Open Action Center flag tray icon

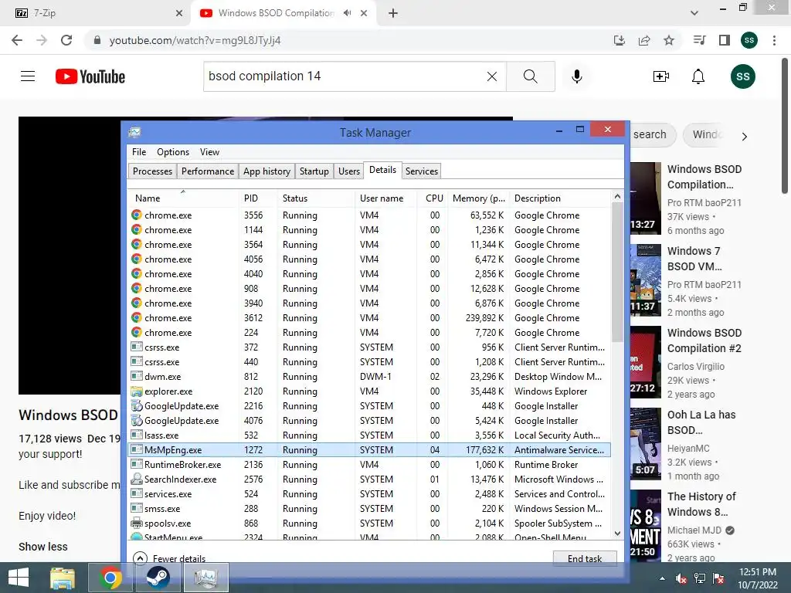(718, 578)
